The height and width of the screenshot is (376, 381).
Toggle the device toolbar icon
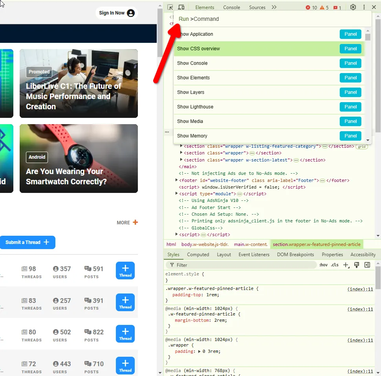[x=181, y=7]
